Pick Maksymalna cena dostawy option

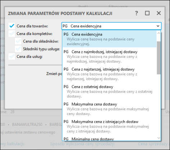[110, 109]
